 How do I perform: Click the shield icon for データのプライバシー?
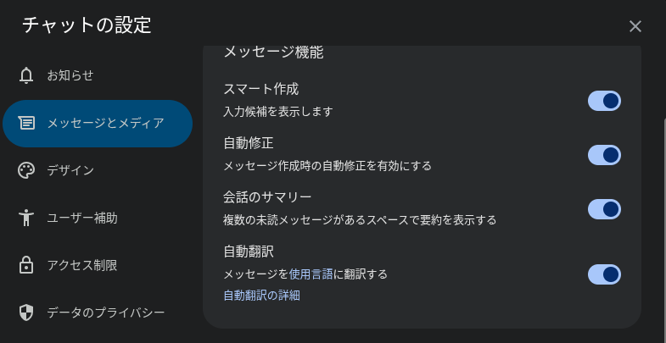coord(26,313)
